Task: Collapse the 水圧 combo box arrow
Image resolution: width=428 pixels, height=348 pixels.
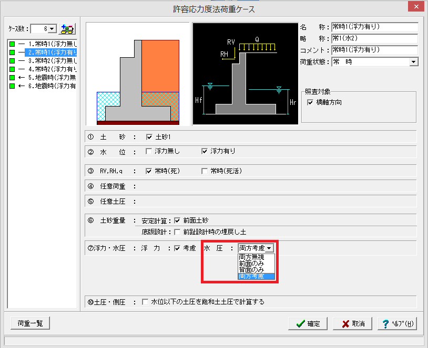Action: pos(269,248)
